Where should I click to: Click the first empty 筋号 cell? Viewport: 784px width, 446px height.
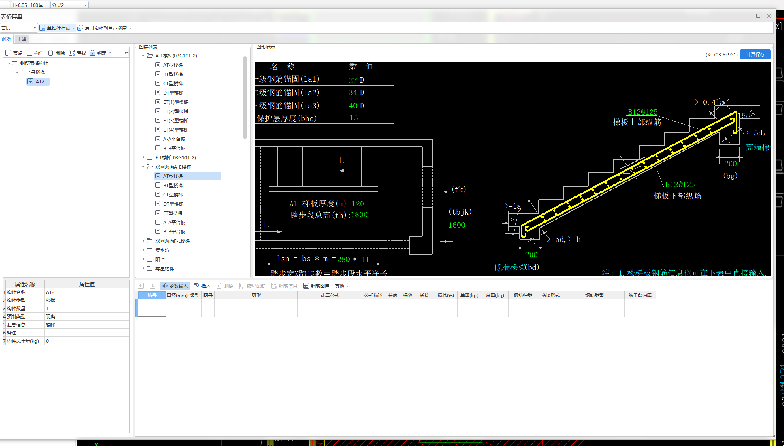[152, 308]
